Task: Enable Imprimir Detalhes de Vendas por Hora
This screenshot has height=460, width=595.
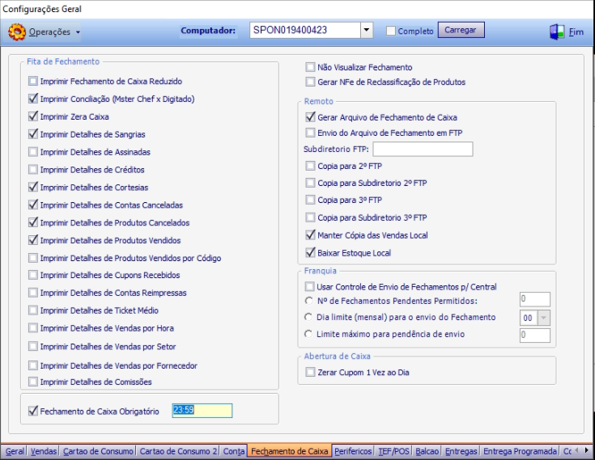Action: coord(33,328)
